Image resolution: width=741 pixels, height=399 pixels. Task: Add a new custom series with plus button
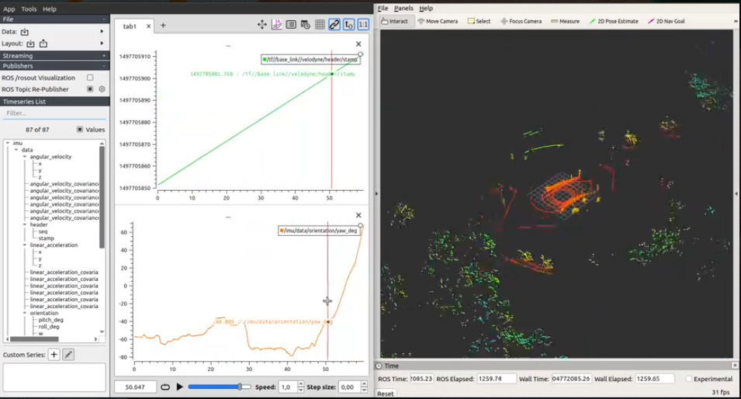(x=54, y=355)
